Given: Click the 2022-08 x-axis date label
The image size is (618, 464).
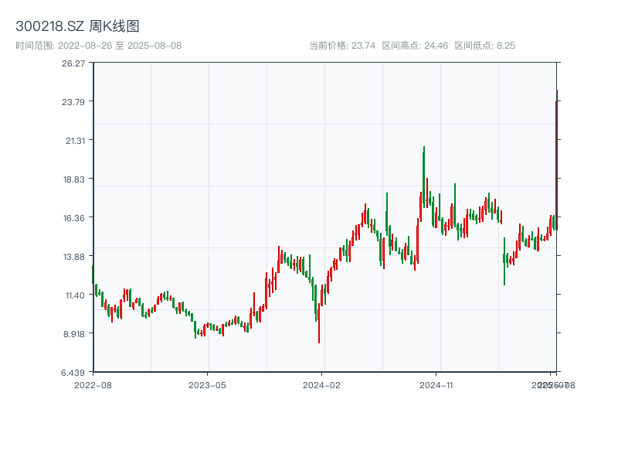Looking at the screenshot, I should [93, 384].
